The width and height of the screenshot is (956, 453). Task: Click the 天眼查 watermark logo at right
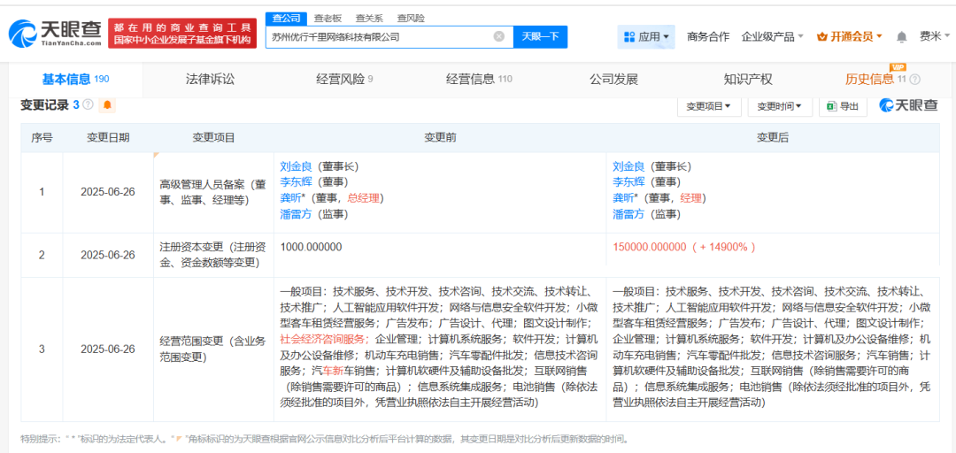tap(908, 105)
